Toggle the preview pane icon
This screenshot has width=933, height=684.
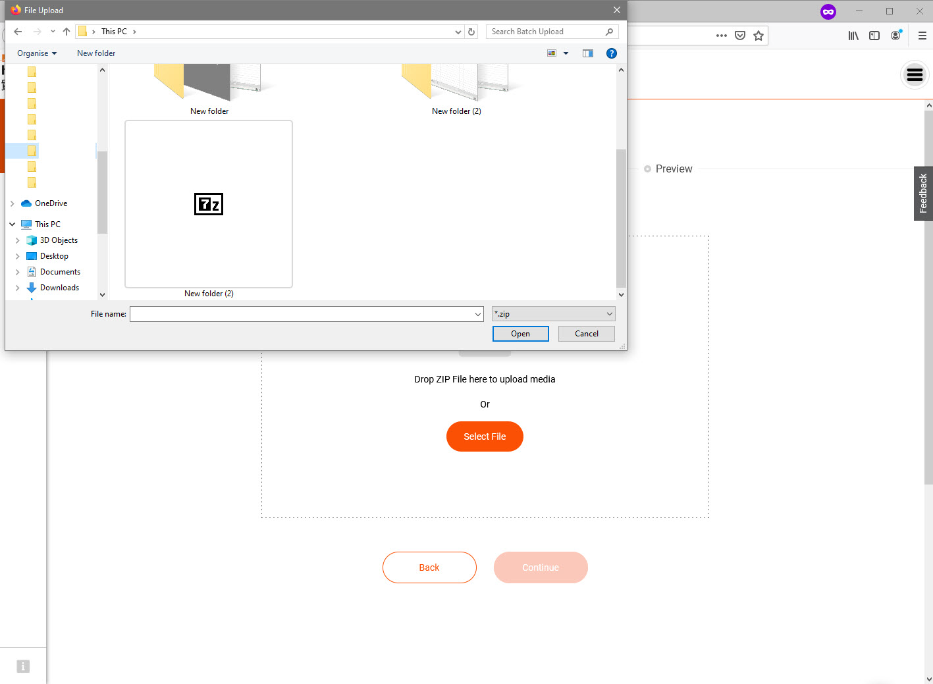(x=588, y=53)
